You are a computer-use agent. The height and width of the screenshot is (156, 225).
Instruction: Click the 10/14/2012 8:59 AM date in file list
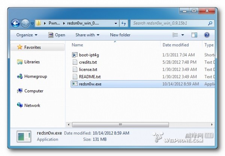click(180, 84)
